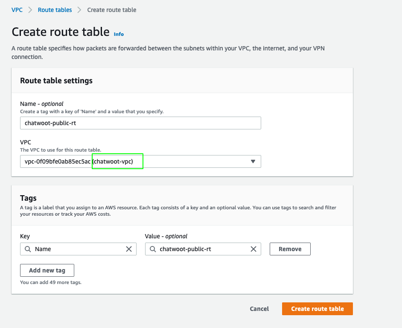402x328 pixels.
Task: Click the chevron separator after the VPC breadcrumb
Action: pyautogui.click(x=30, y=10)
